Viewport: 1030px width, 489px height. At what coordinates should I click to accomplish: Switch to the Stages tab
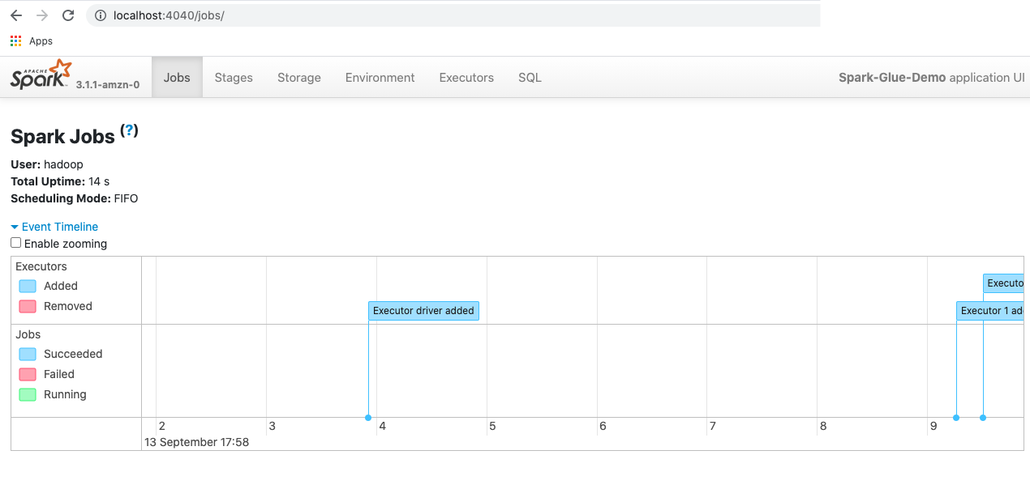pos(233,77)
